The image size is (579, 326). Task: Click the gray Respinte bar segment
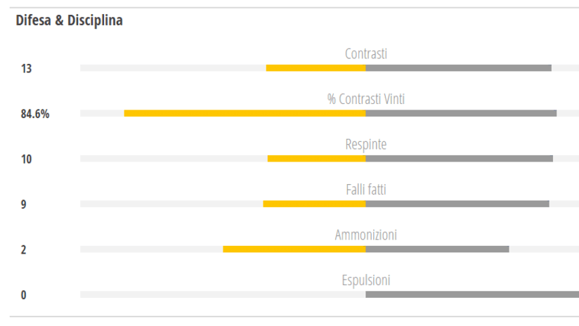[459, 159]
